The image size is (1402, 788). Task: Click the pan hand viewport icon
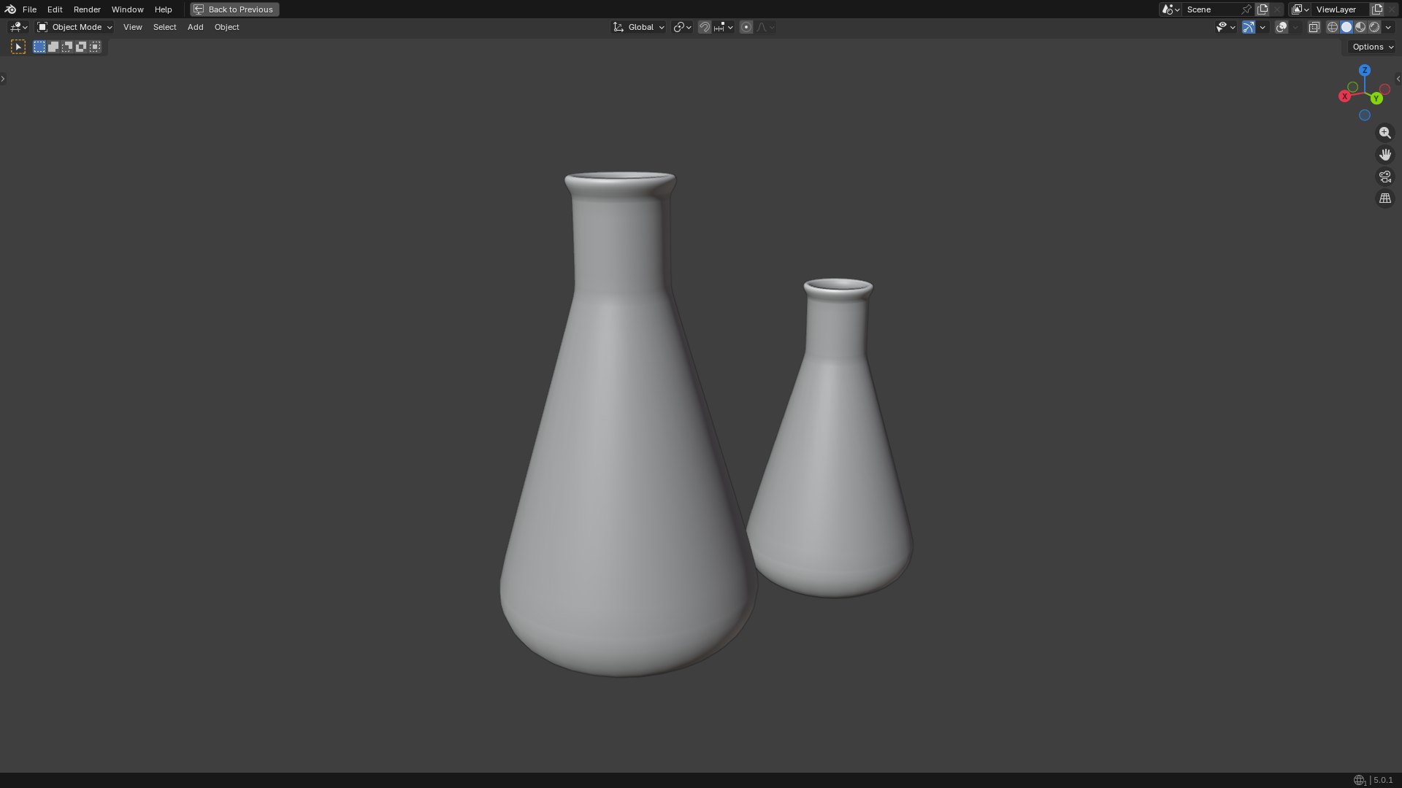(x=1385, y=155)
